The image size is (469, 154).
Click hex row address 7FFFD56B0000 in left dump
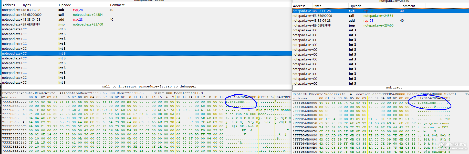click(14, 102)
